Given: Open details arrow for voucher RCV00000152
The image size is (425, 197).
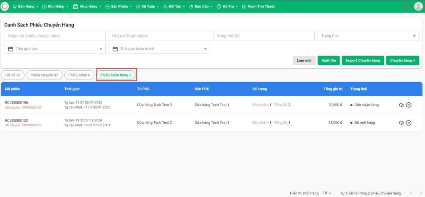Looking at the screenshot, I should (409, 122).
